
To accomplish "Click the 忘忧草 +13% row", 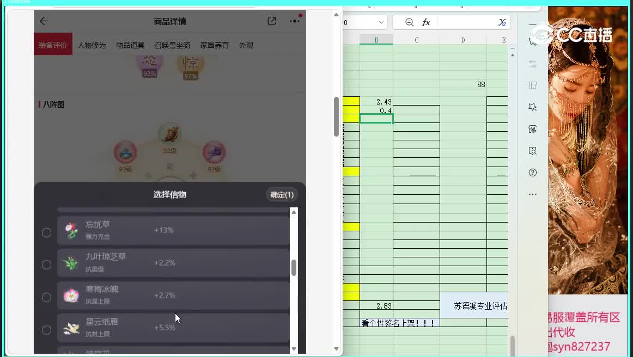I will pyautogui.click(x=174, y=230).
